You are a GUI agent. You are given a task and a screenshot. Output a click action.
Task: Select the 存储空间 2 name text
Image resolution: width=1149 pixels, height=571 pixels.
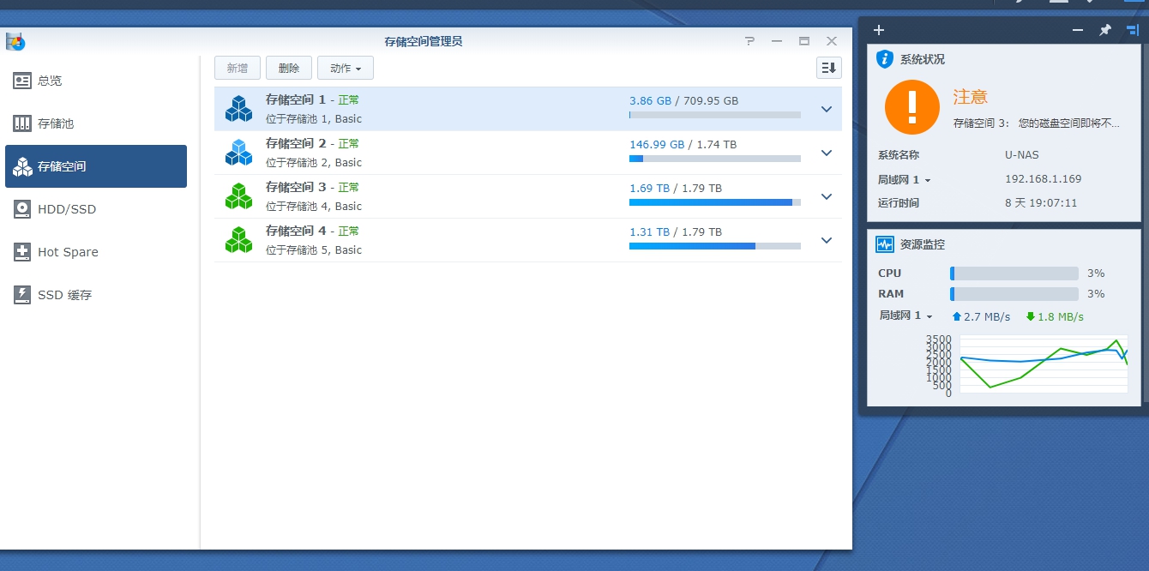(x=296, y=143)
